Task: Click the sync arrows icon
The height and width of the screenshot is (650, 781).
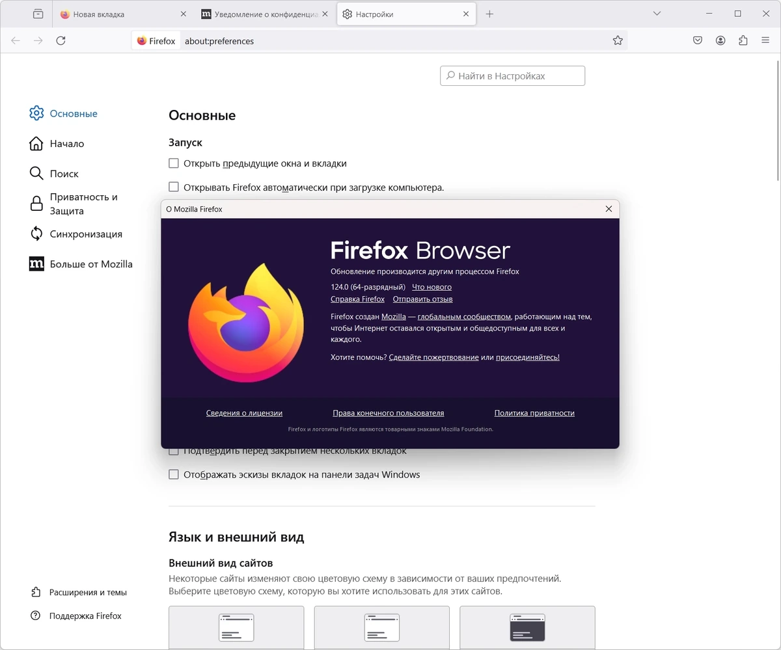Action: pos(36,234)
